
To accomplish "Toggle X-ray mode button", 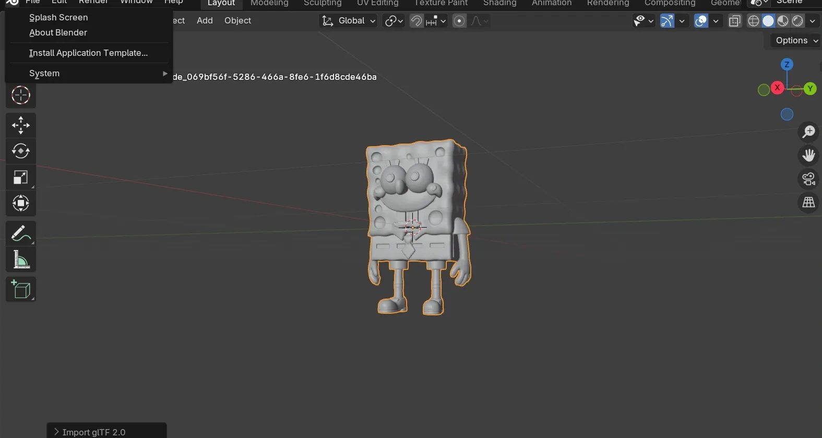I will pyautogui.click(x=735, y=21).
